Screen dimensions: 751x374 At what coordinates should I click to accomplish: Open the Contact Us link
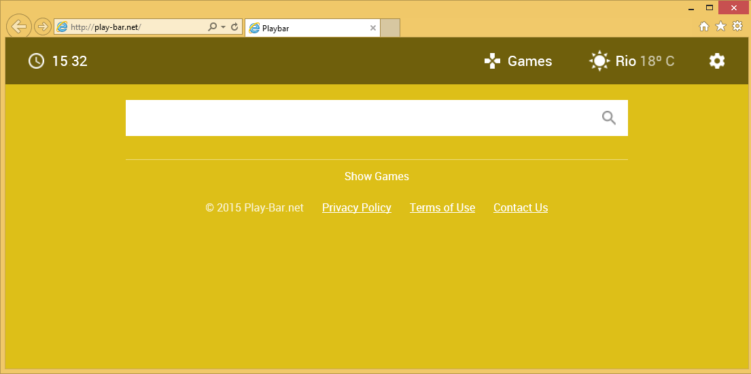pos(521,207)
